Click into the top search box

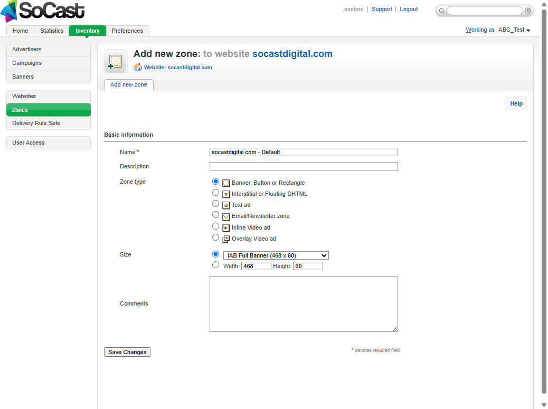coord(485,11)
